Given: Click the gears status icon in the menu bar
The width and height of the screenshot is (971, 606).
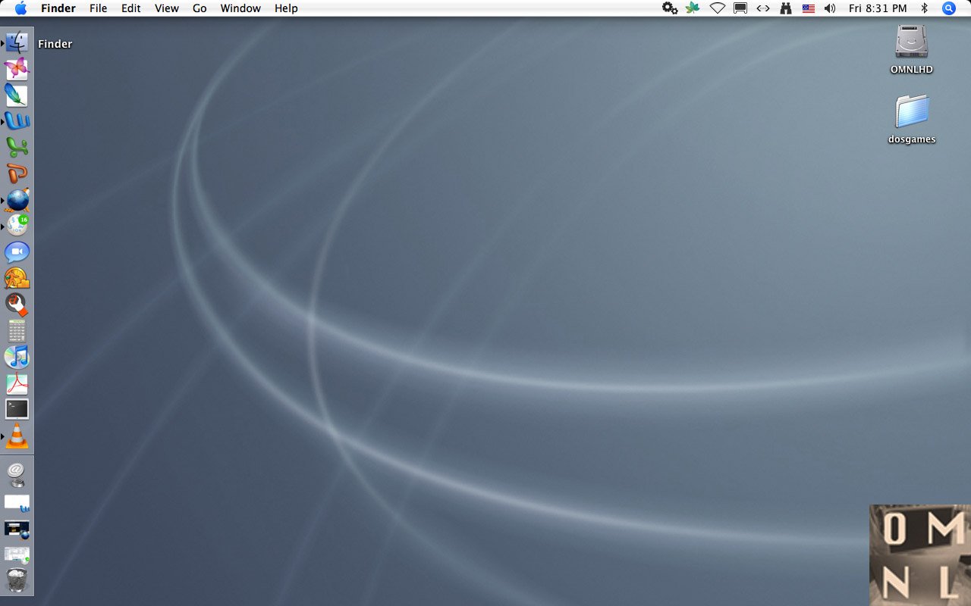Looking at the screenshot, I should [x=669, y=8].
